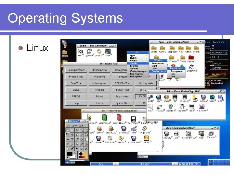Click The GIMP entry in the bottom taskbar
This screenshot has width=234, height=175.
pyautogui.click(x=145, y=164)
